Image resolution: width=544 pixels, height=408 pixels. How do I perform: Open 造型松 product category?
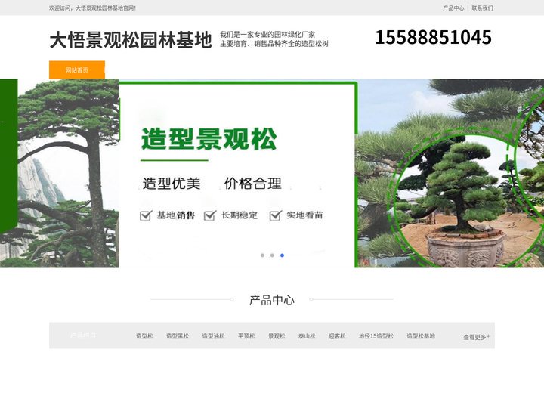[144, 335]
